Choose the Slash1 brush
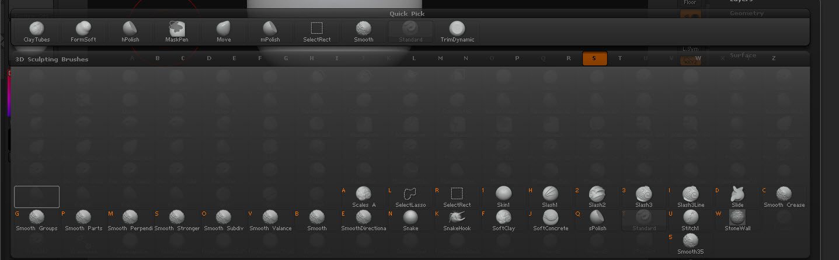The image size is (839, 260). pos(551,197)
